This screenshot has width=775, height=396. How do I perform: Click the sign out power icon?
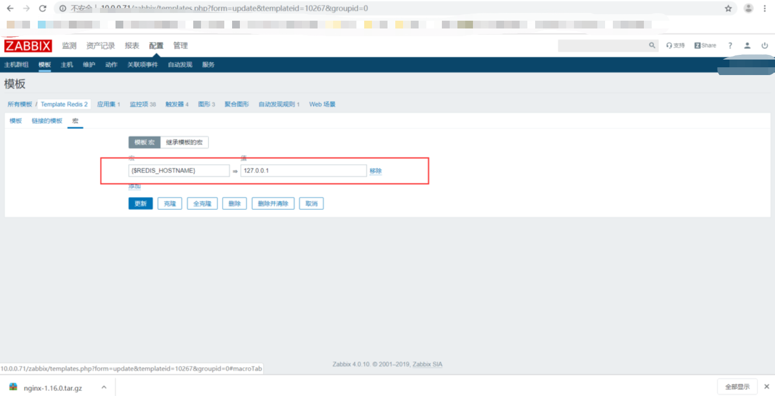pyautogui.click(x=765, y=46)
